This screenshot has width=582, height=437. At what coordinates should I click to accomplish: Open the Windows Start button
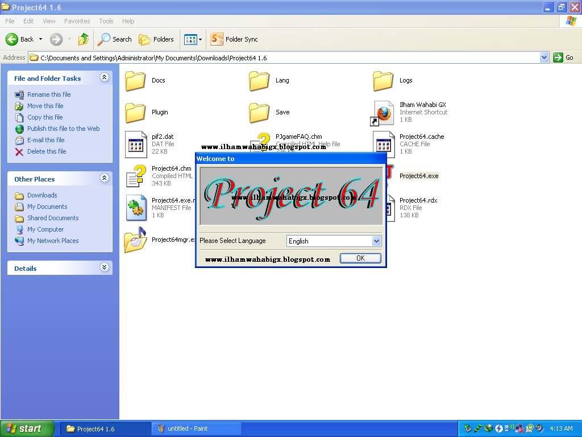27,428
